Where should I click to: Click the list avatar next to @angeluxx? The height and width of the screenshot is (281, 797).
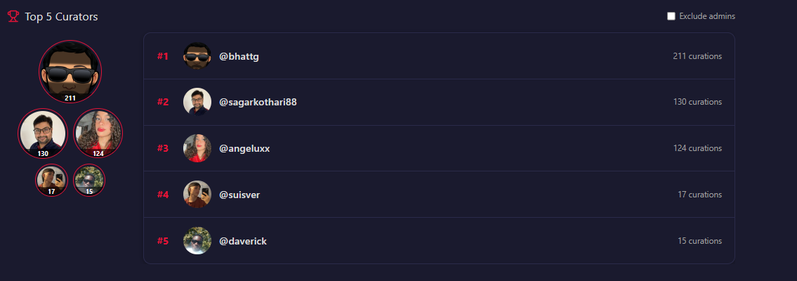pyautogui.click(x=197, y=148)
